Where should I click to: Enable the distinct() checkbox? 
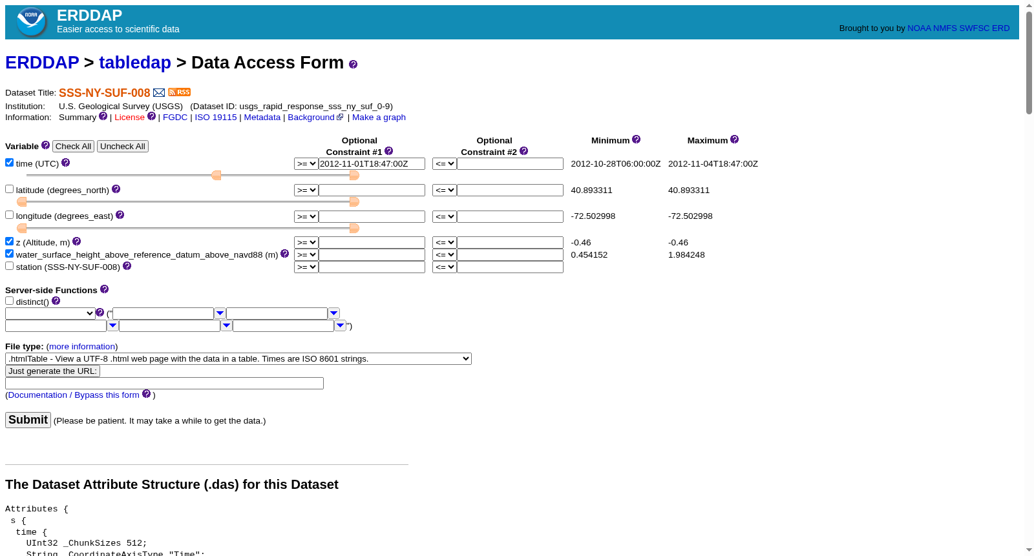pos(9,301)
